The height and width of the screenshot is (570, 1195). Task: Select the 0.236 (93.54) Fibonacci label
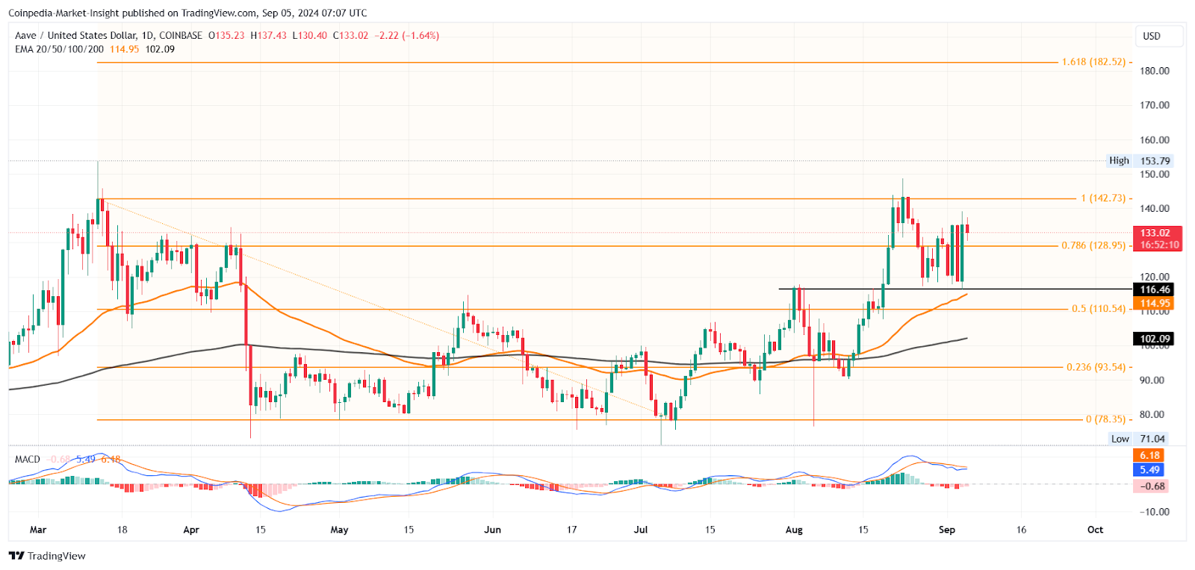[1096, 367]
